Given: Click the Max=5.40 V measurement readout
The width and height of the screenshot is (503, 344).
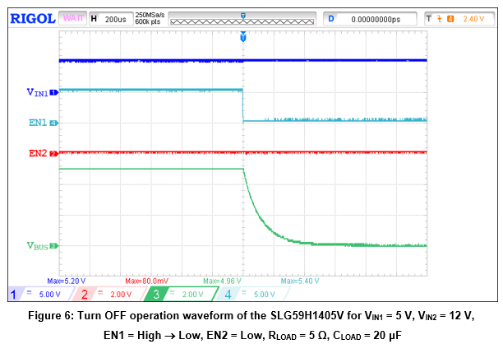Looking at the screenshot, I should [298, 281].
